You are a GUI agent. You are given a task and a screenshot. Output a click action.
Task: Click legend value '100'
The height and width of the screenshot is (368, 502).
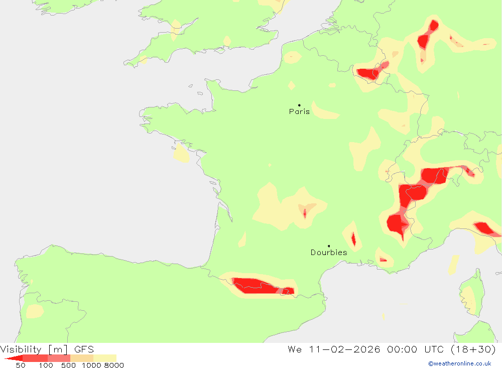[x=46, y=365]
